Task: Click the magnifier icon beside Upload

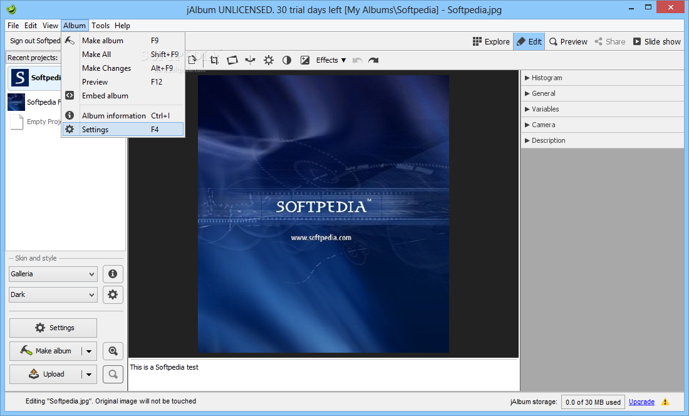Action: [x=113, y=374]
